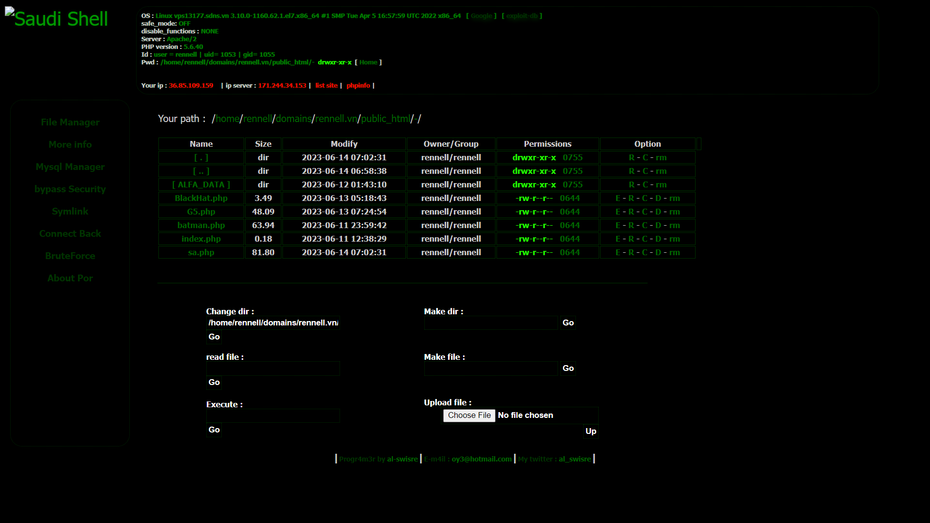Open Mysql Manager in sidebar
Viewport: 930px width, 523px height.
[x=70, y=167]
